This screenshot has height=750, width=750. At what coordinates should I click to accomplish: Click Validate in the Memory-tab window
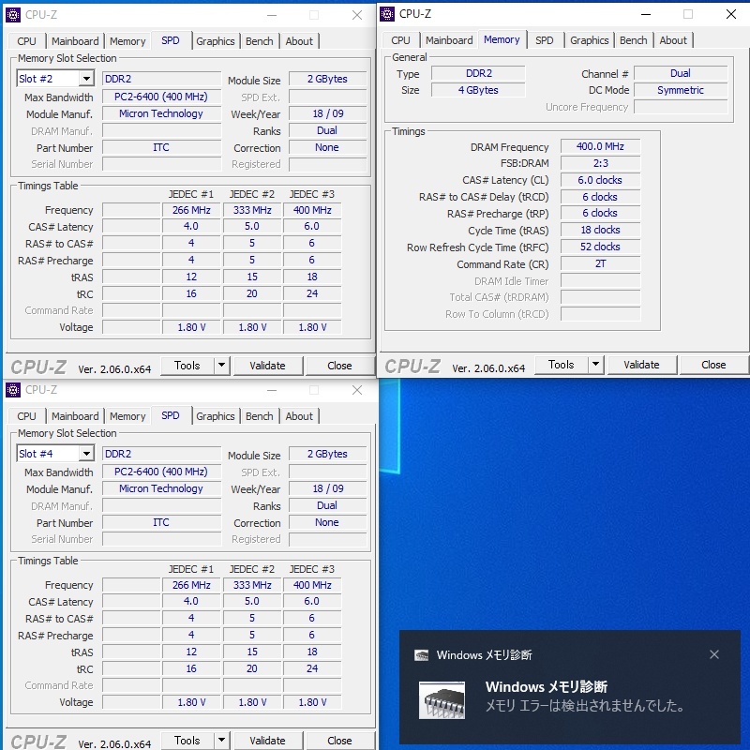[642, 365]
